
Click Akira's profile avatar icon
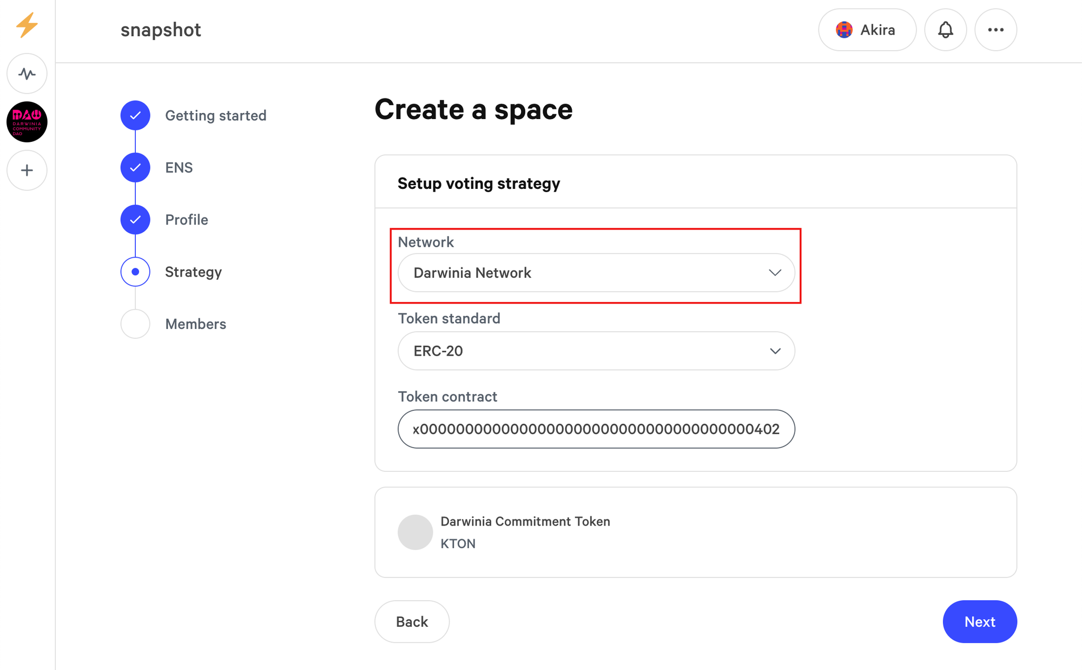[x=844, y=30]
